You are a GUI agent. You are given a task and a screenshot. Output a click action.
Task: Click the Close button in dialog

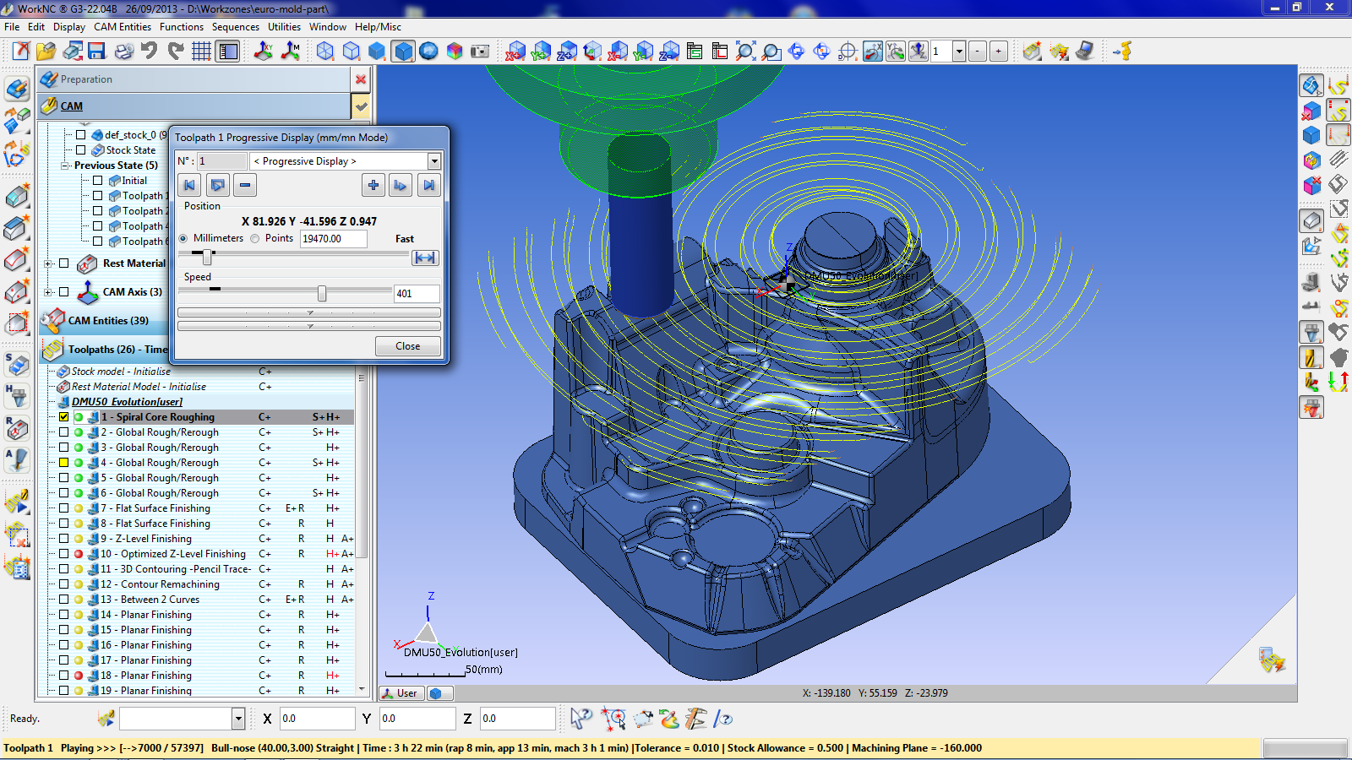tap(407, 346)
